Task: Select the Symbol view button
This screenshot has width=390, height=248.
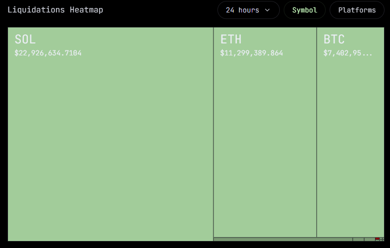Action: click(304, 10)
